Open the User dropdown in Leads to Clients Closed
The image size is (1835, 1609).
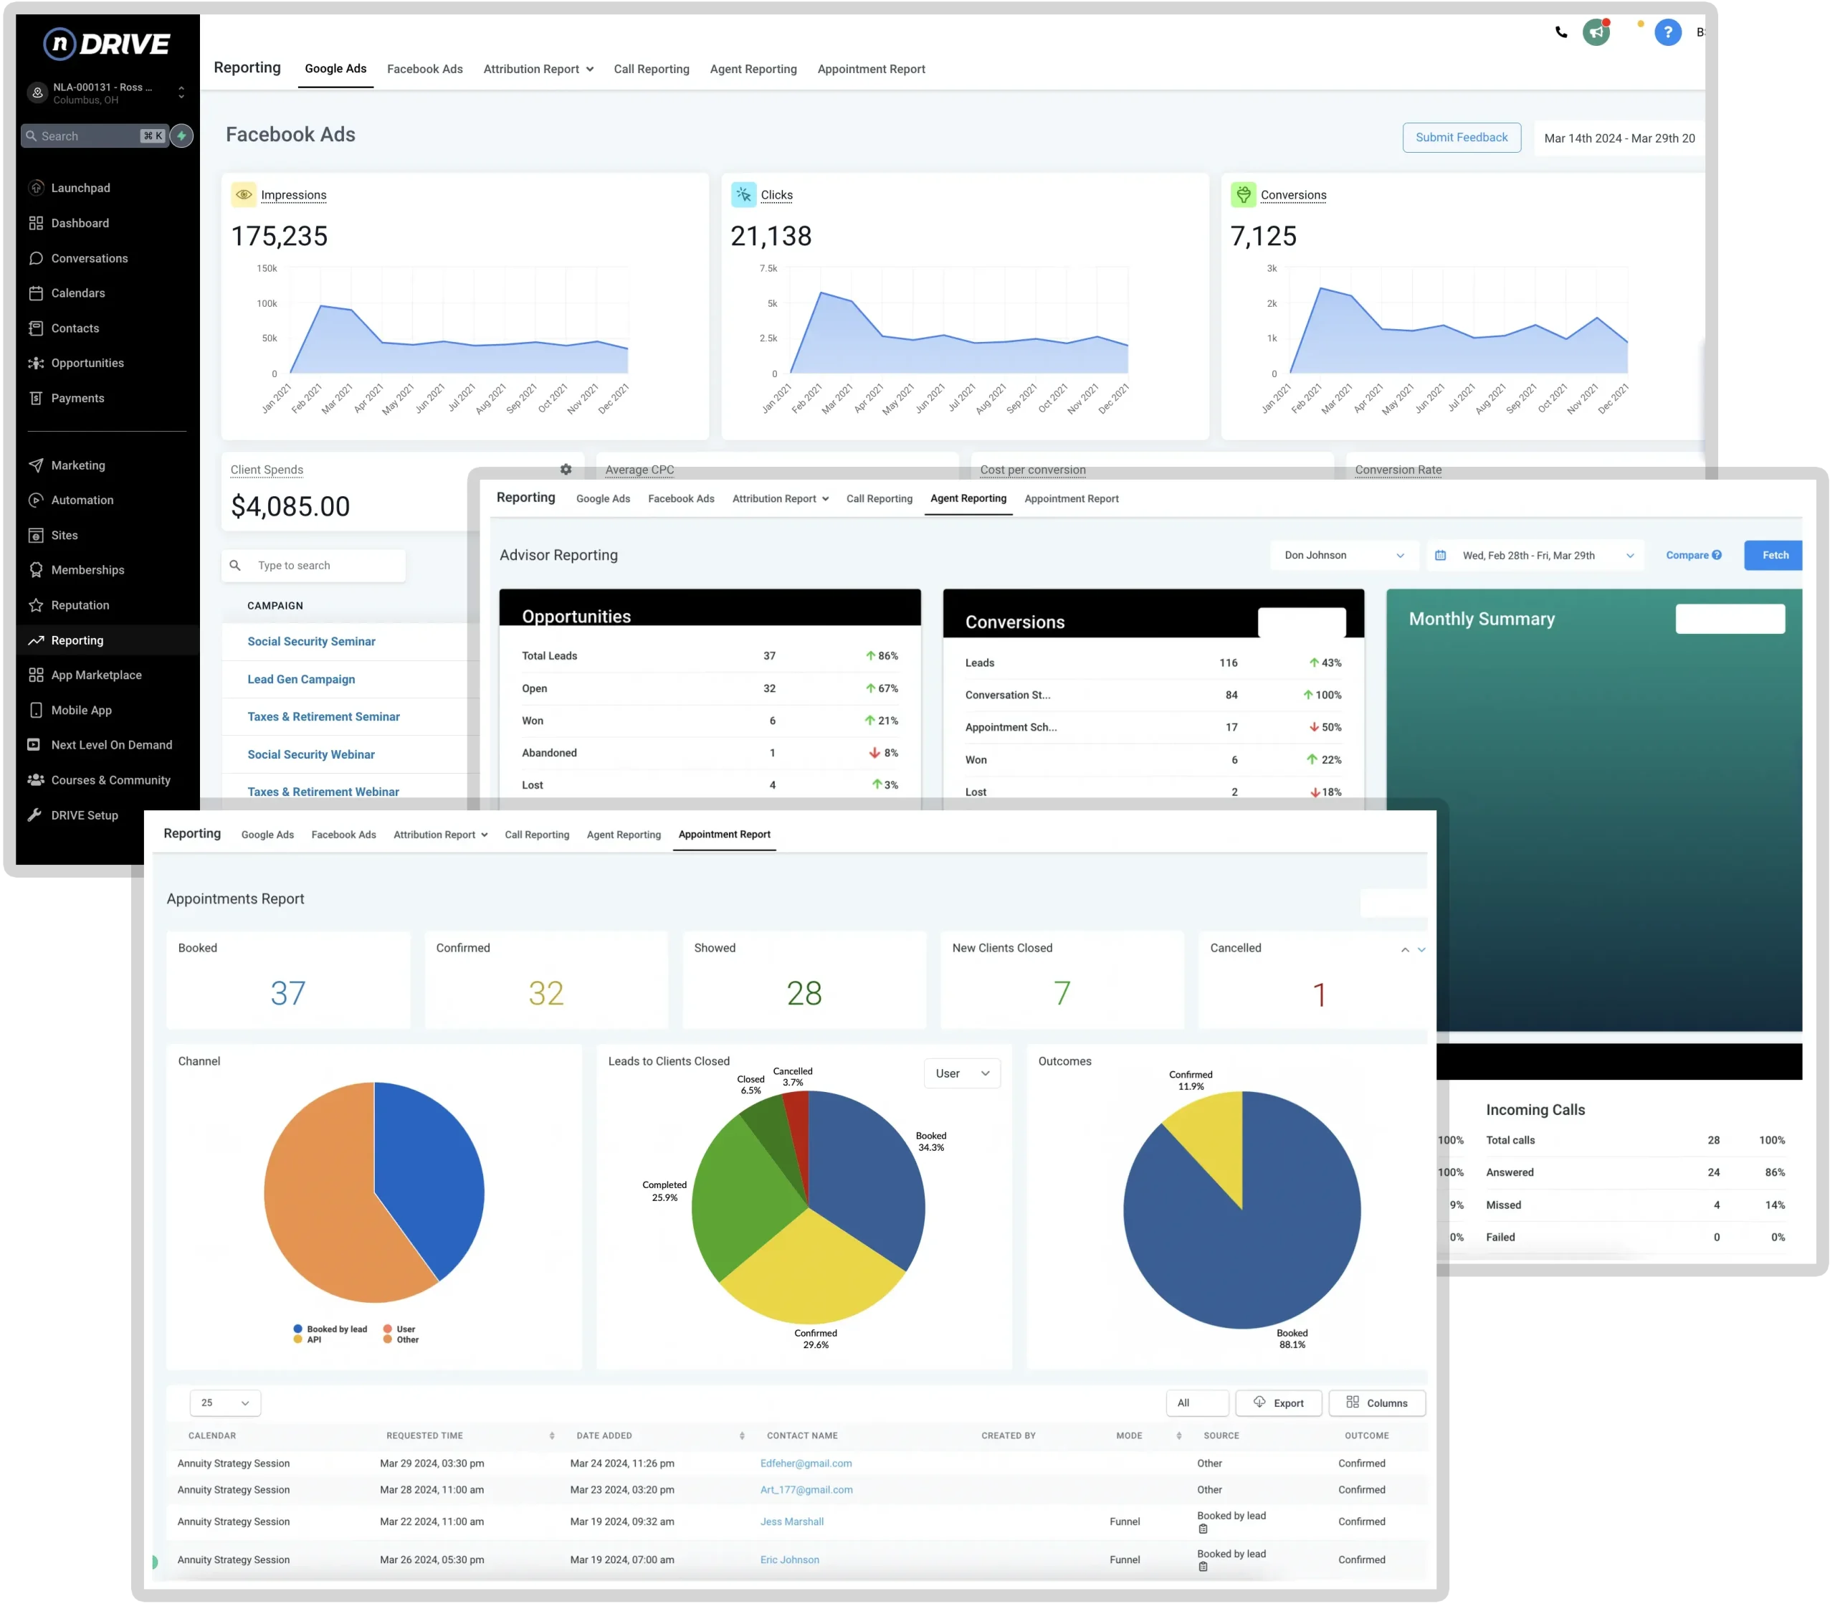point(961,1073)
